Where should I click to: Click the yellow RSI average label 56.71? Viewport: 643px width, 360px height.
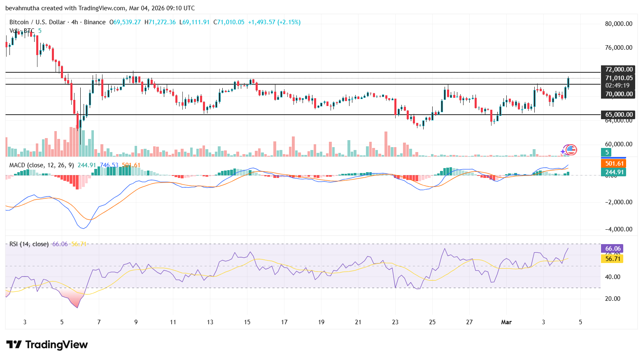coord(612,258)
